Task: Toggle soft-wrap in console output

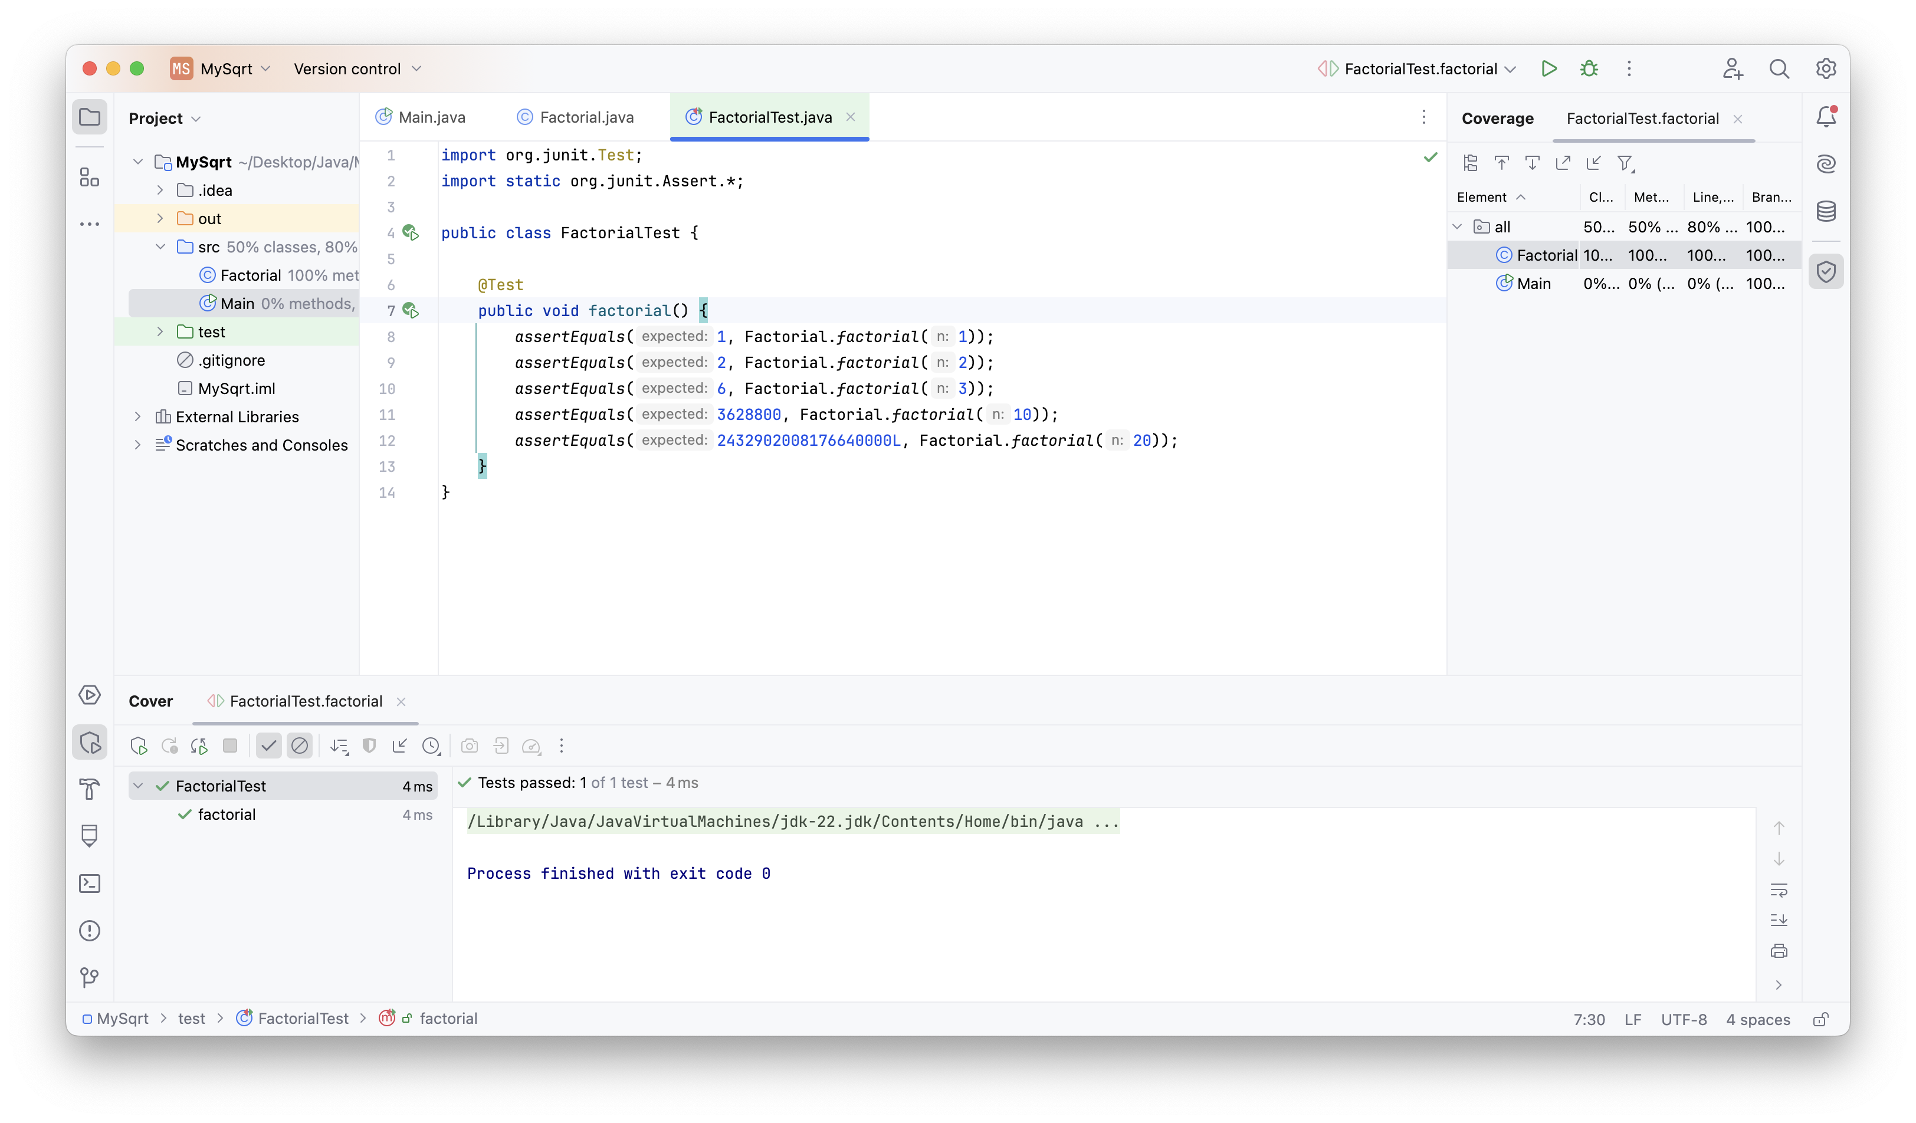Action: [1779, 889]
